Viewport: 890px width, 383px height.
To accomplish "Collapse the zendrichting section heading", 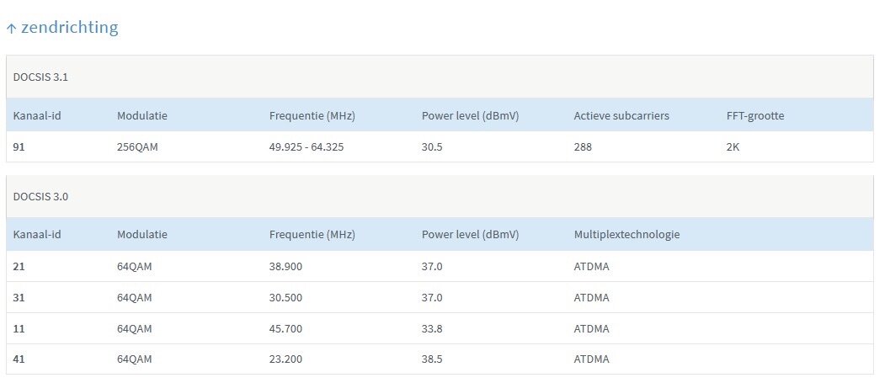I will (x=69, y=28).
